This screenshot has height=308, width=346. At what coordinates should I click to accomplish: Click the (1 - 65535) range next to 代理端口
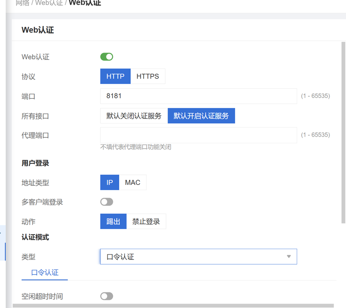tap(316, 135)
